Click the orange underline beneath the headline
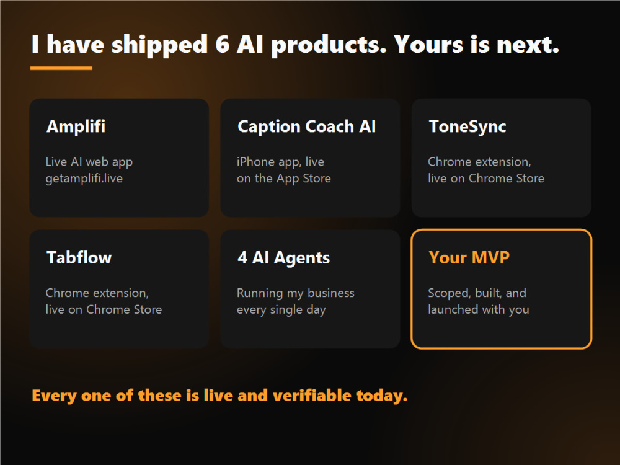The width and height of the screenshot is (620, 465). click(x=61, y=68)
